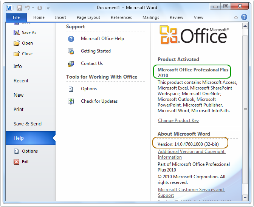Click Version 14.0.4760.1000 (32-bit) text

188,144
